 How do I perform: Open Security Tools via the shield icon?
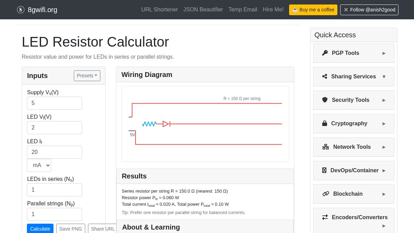[325, 100]
